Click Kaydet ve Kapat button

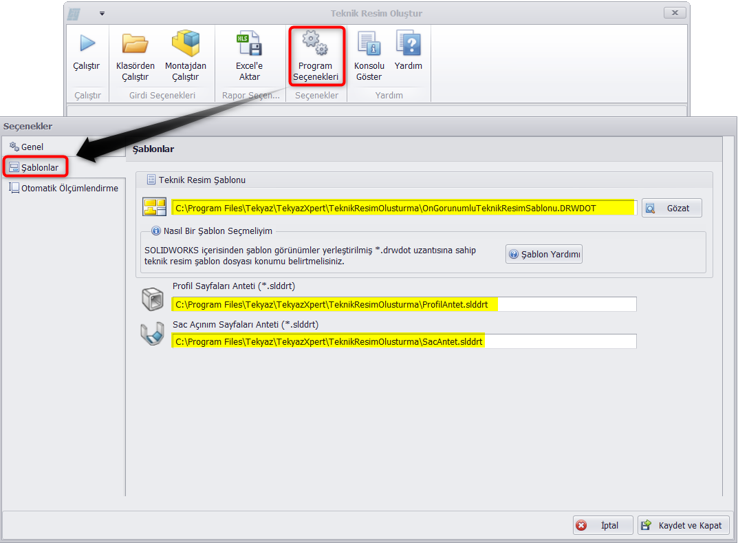pyautogui.click(x=684, y=525)
